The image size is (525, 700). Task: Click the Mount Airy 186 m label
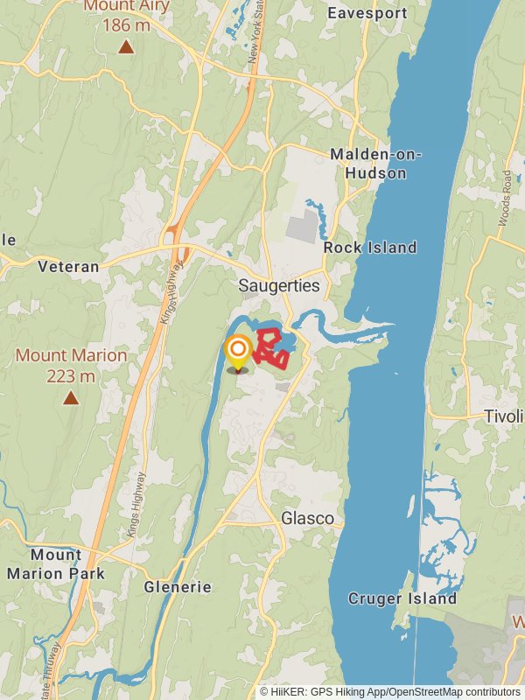126,16
